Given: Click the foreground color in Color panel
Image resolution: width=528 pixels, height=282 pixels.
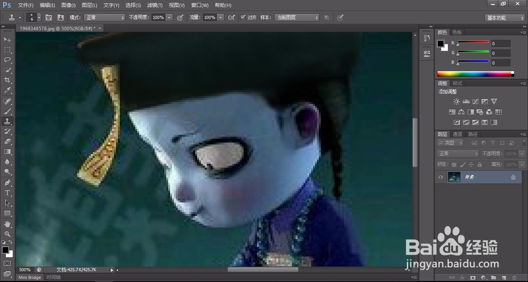Looking at the screenshot, I should [x=440, y=43].
